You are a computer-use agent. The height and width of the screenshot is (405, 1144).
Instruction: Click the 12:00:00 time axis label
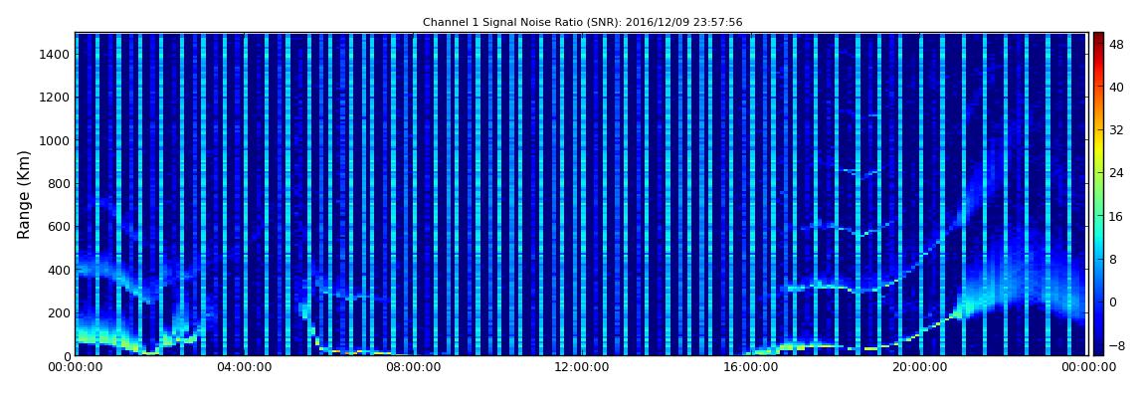582,368
